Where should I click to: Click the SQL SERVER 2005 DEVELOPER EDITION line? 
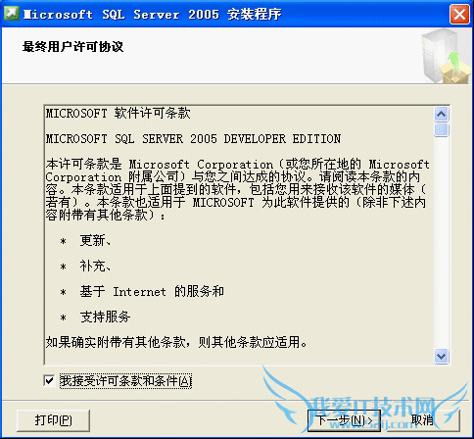coord(193,139)
